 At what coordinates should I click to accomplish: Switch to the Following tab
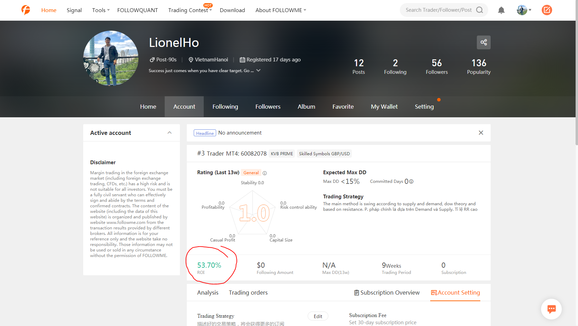(x=225, y=107)
